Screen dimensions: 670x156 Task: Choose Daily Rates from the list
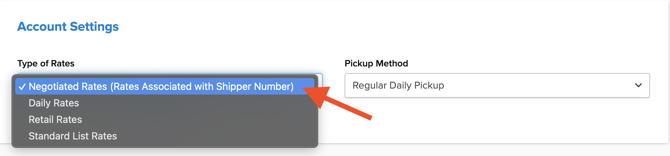54,103
